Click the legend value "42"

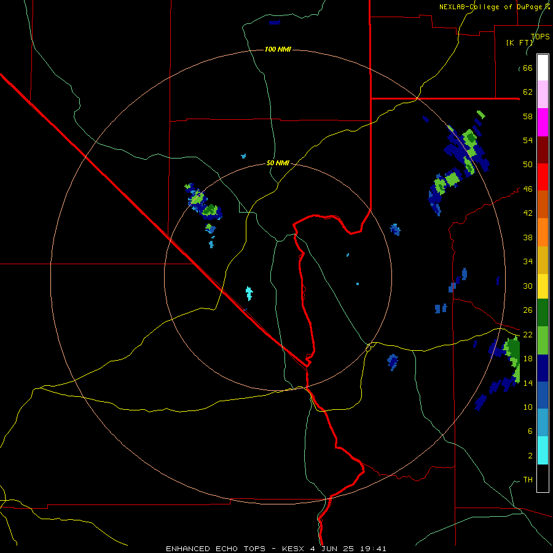click(528, 213)
